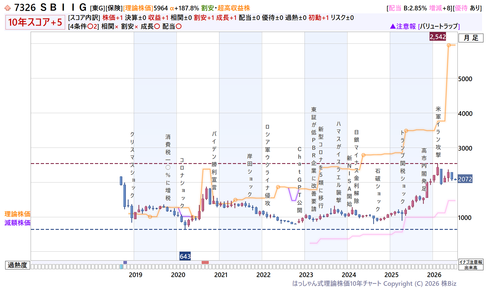Click the 過熱度 label box
Screen dimensions: 487x288
[18, 265]
